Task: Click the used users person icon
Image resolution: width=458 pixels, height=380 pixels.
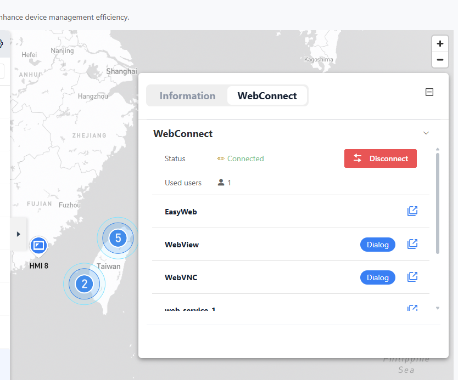Action: coord(221,183)
